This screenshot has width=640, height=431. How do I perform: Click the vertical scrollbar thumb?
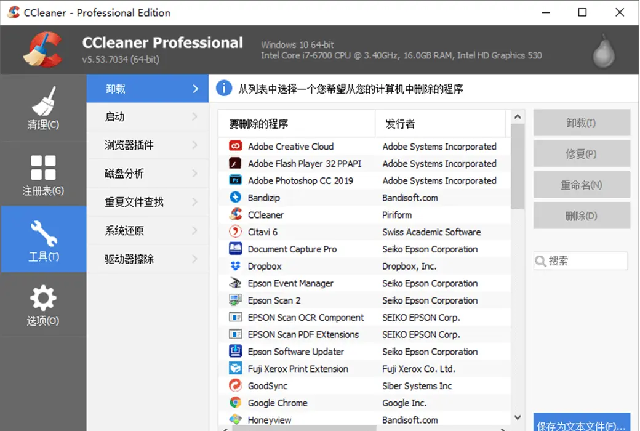tap(518, 167)
